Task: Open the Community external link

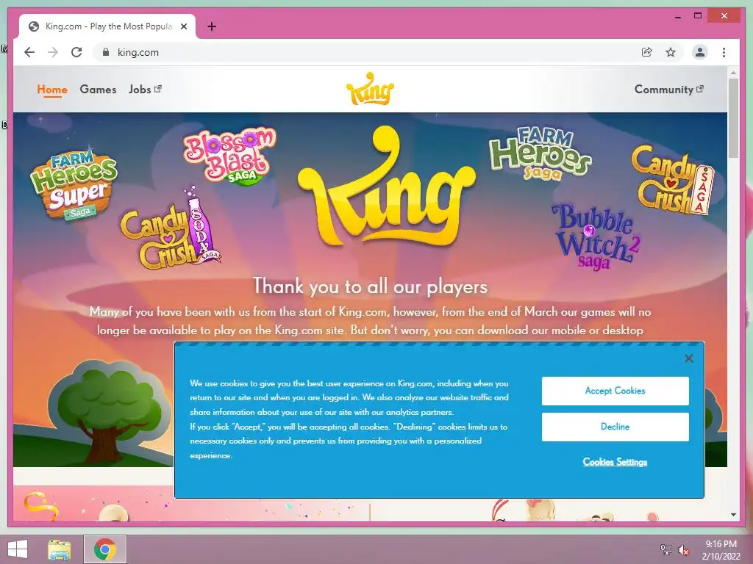Action: point(669,89)
